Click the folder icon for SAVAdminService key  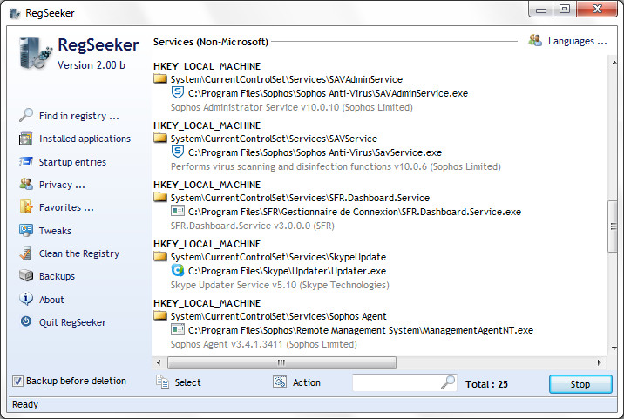(x=160, y=78)
